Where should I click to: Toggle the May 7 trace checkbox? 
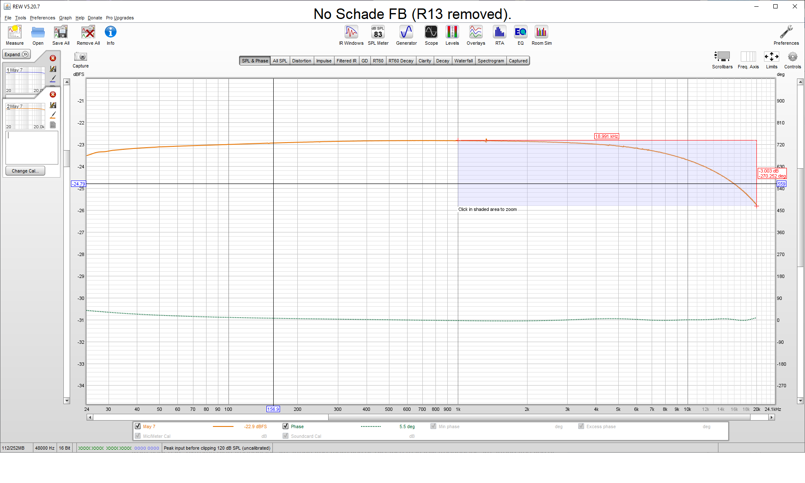click(138, 426)
